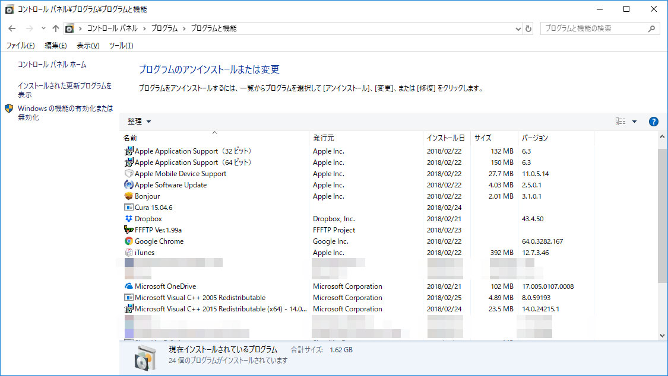Open the 整理 dropdown menu
Viewport: 668px width, 376px height.
(x=140, y=122)
